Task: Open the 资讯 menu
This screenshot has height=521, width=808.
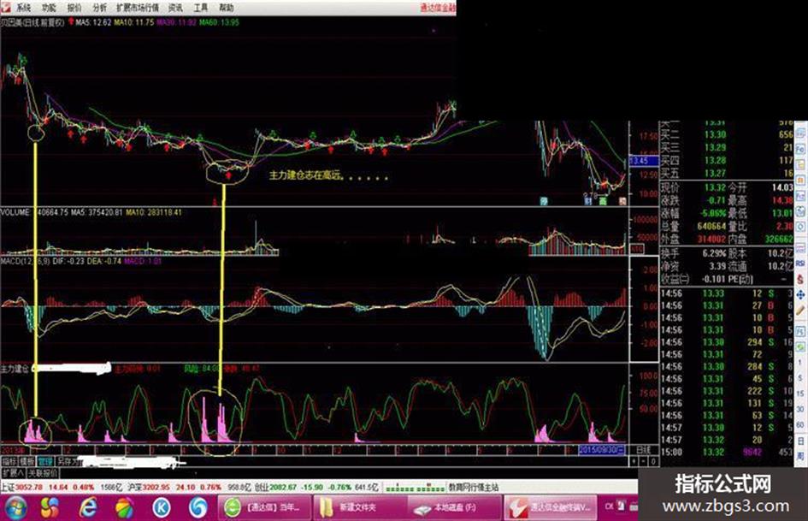Action: (175, 8)
